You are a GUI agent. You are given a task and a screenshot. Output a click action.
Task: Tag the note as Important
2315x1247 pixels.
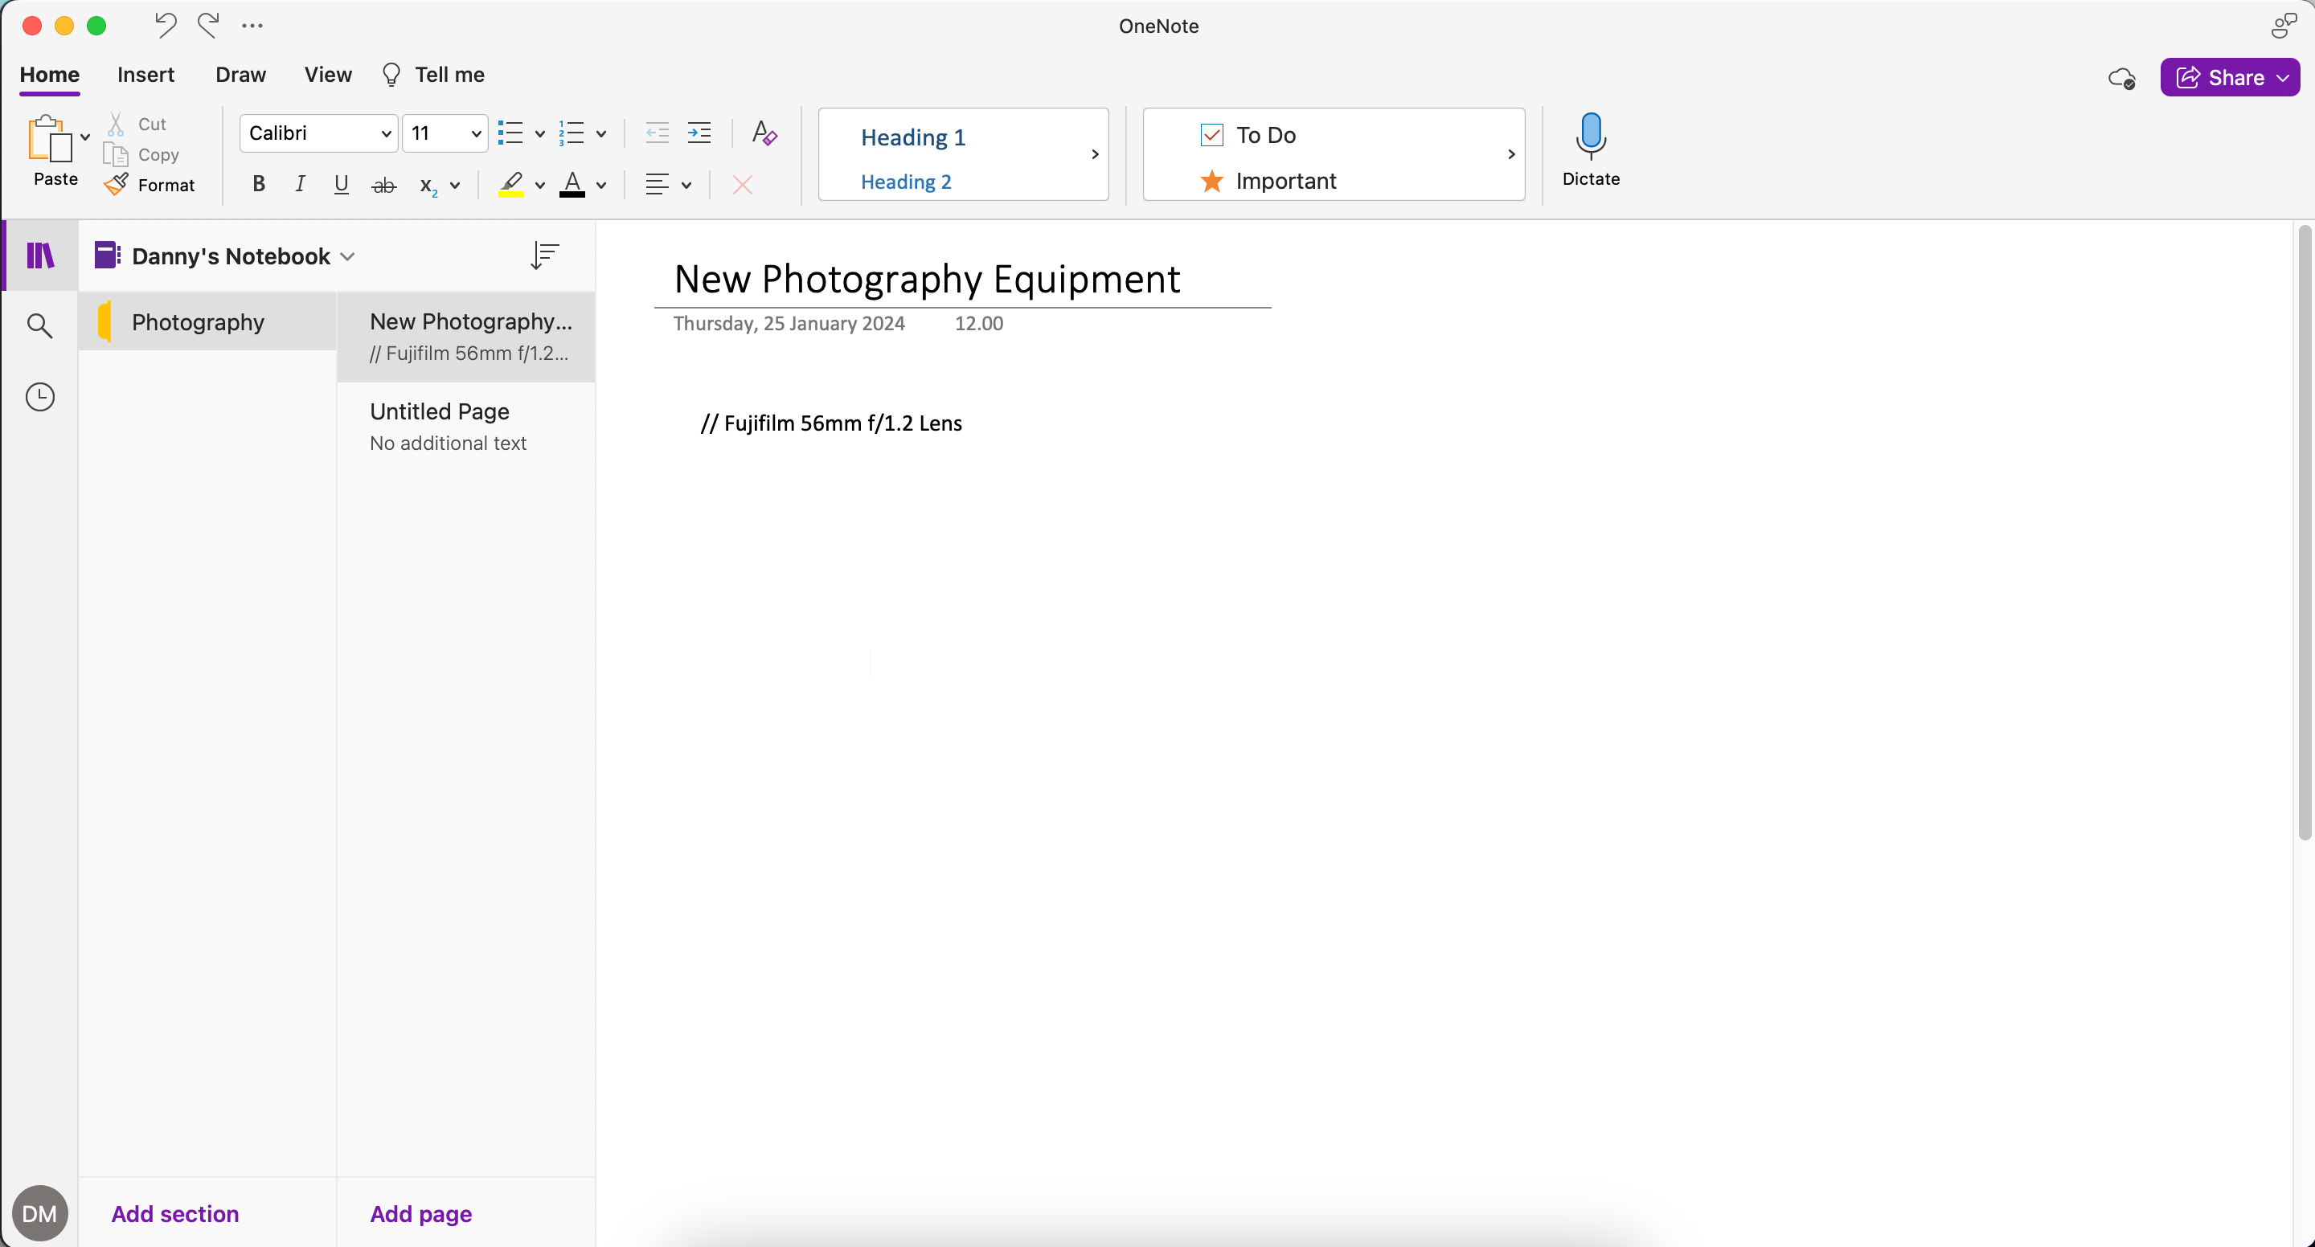[1211, 181]
